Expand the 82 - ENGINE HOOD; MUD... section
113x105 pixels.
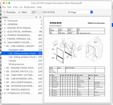[5, 68]
